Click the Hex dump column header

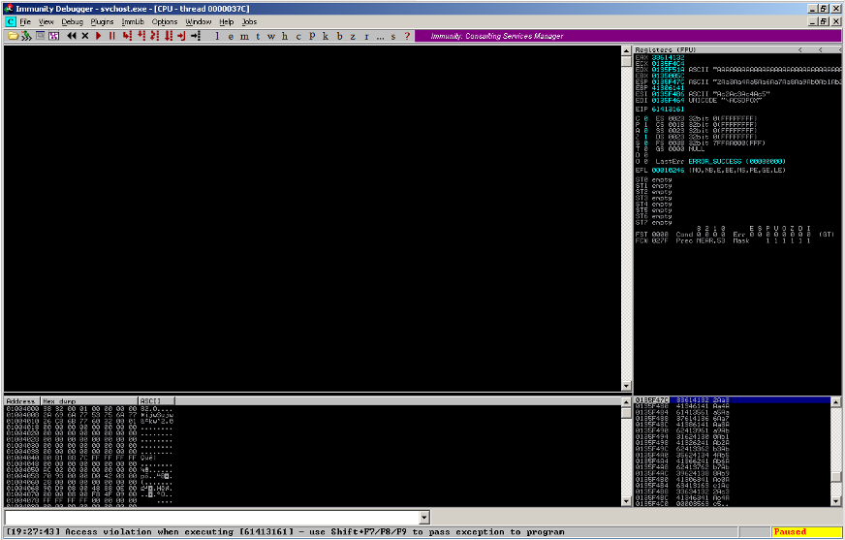pyautogui.click(x=87, y=400)
